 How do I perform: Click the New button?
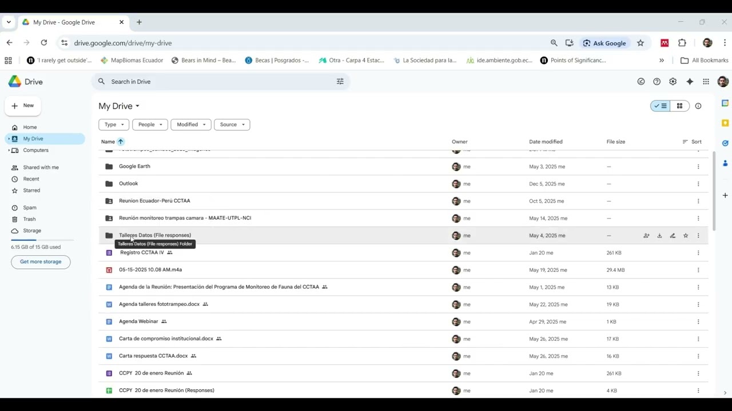tap(23, 106)
